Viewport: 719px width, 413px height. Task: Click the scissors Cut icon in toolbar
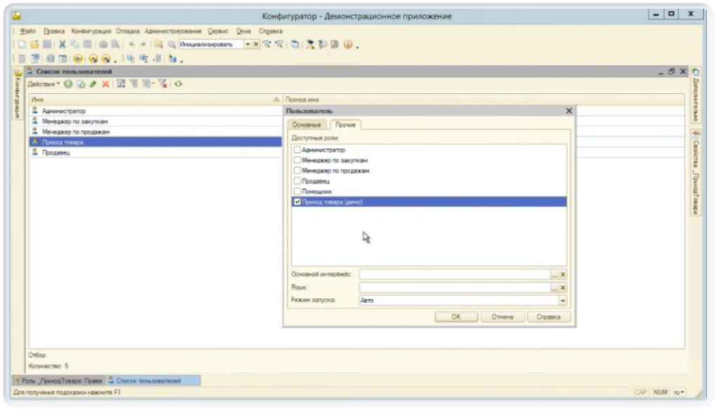[x=62, y=45]
